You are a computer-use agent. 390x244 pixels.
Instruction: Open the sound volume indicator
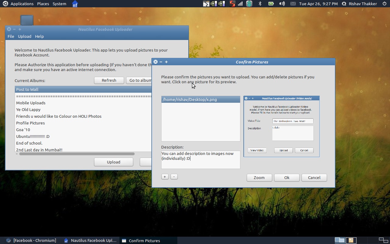click(282, 4)
